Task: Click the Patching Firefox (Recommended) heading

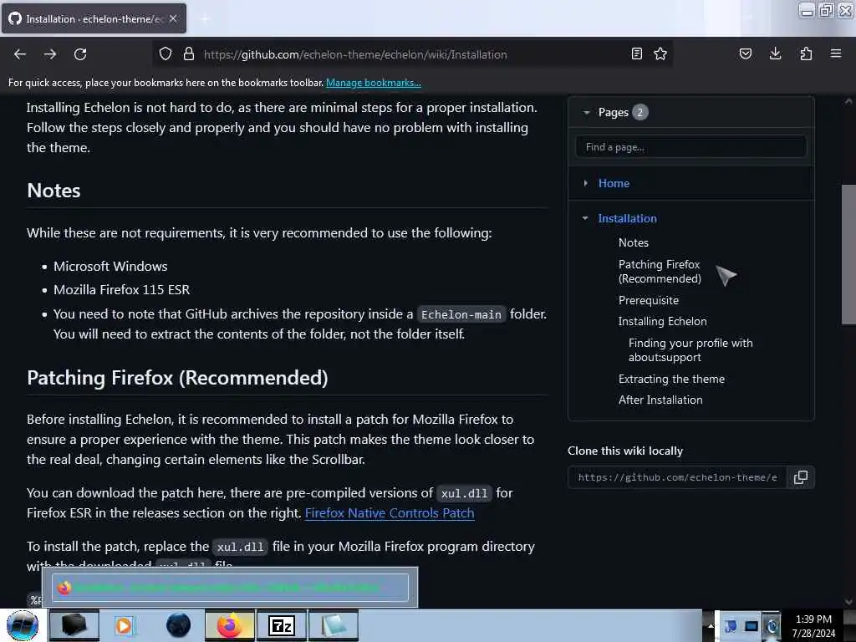Action: pos(177,378)
